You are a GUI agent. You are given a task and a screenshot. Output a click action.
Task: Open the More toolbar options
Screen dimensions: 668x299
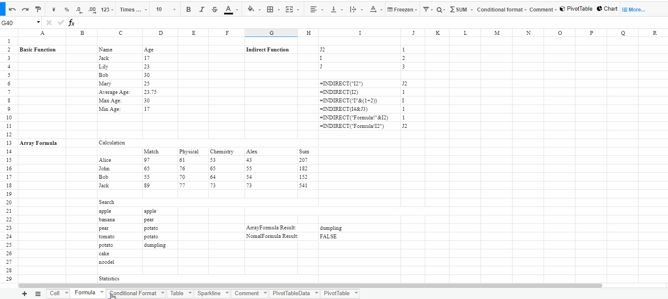coord(633,9)
